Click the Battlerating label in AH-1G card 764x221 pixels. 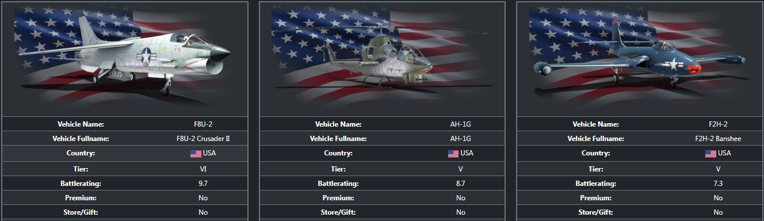point(338,183)
